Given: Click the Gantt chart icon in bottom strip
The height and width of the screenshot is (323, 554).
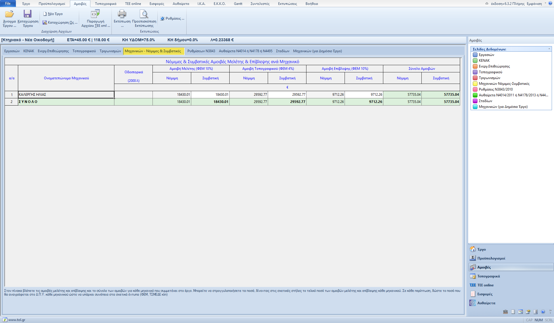Looking at the screenshot, I should [x=520, y=312].
